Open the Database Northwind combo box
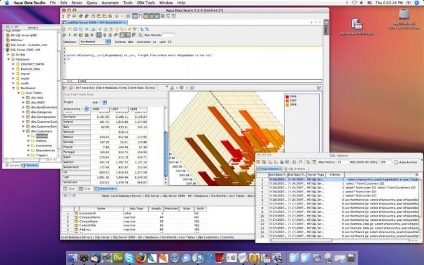Screen dimensions: 424x265 95,42
